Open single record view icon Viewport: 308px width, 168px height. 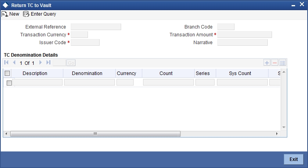[283, 63]
